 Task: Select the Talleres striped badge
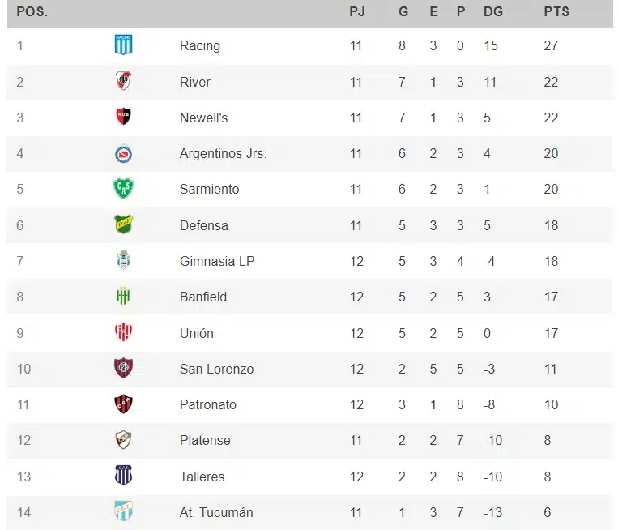[123, 475]
